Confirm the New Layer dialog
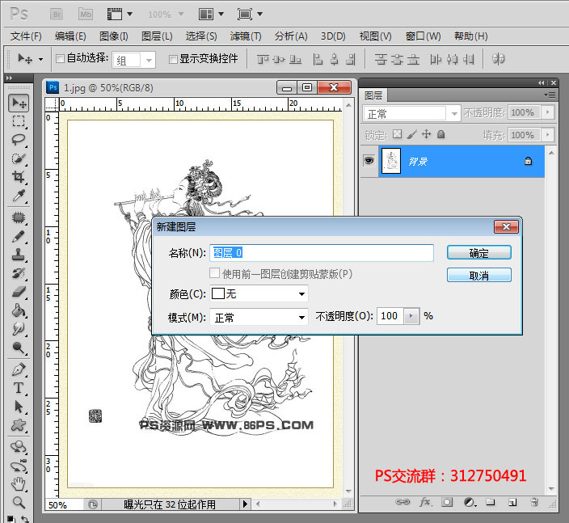The image size is (569, 523). pyautogui.click(x=479, y=252)
